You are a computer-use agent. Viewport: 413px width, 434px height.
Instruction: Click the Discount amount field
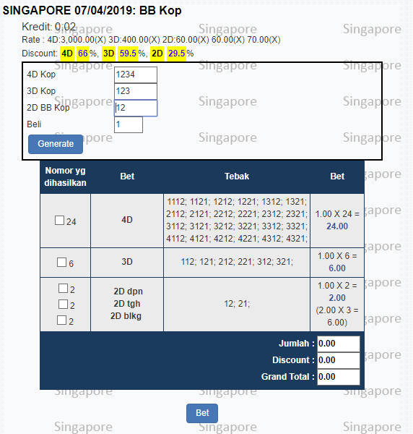339,360
